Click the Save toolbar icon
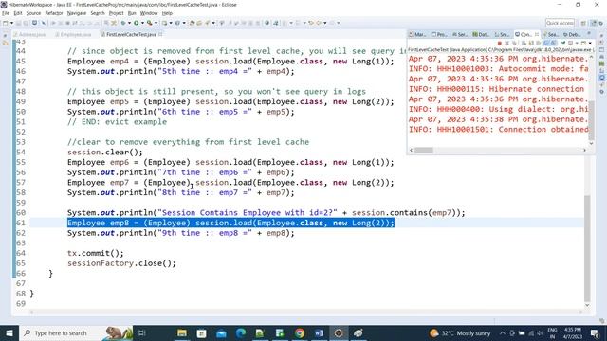This screenshot has width=607, height=341. 19,23
